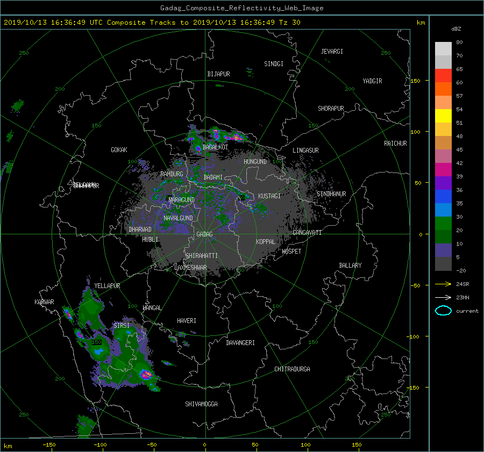484x452 pixels.
Task: Click the '80' value in the dBZ scale
Action: click(x=459, y=42)
